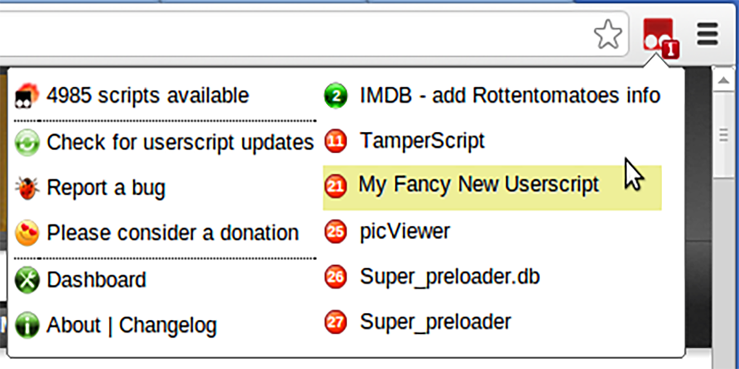
Task: Click the icon beside 4985 scripts available
Action: (x=27, y=96)
